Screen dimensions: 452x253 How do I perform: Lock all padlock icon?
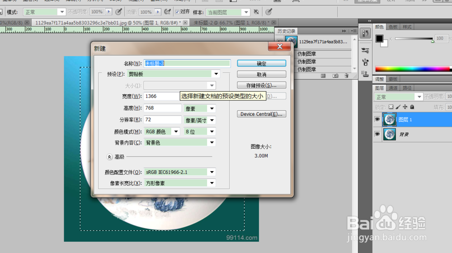coord(412,107)
